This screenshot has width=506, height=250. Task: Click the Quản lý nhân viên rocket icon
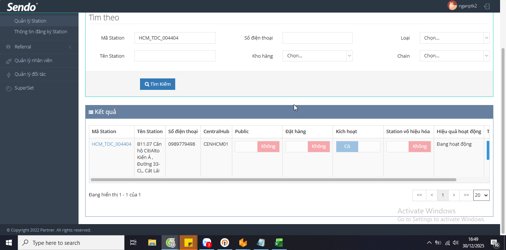9,61
